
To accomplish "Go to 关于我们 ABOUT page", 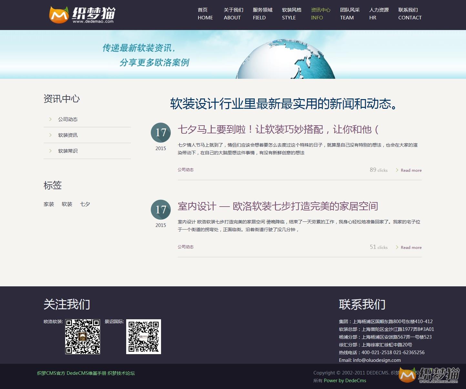I will (x=233, y=14).
